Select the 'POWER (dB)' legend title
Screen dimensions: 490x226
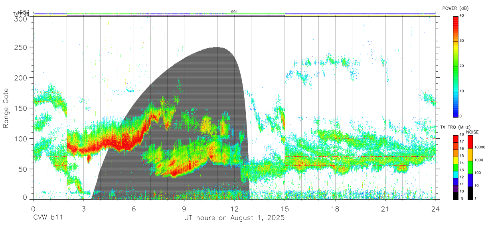click(x=455, y=8)
